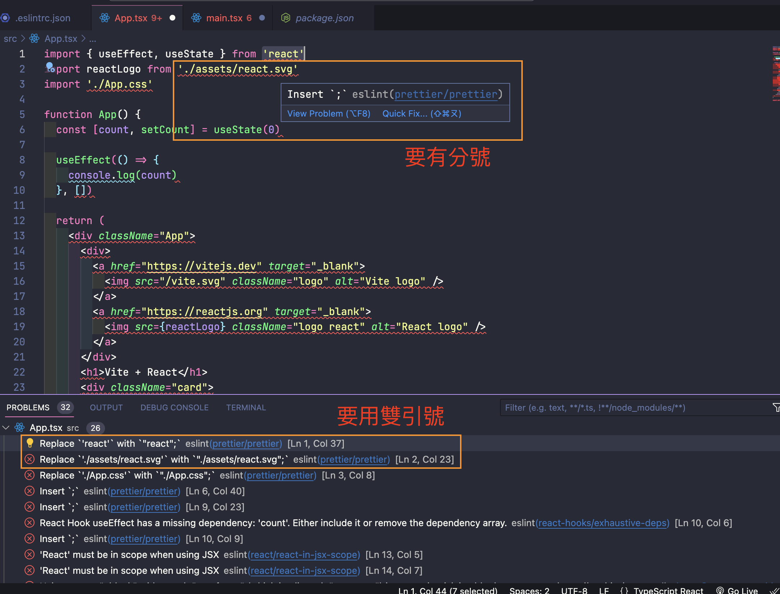This screenshot has width=780, height=594.
Task: Open the main.tsx editor tab
Action: tap(228, 18)
